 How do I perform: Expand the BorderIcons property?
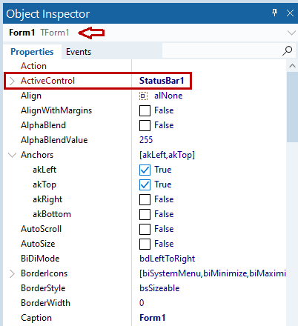(12, 273)
